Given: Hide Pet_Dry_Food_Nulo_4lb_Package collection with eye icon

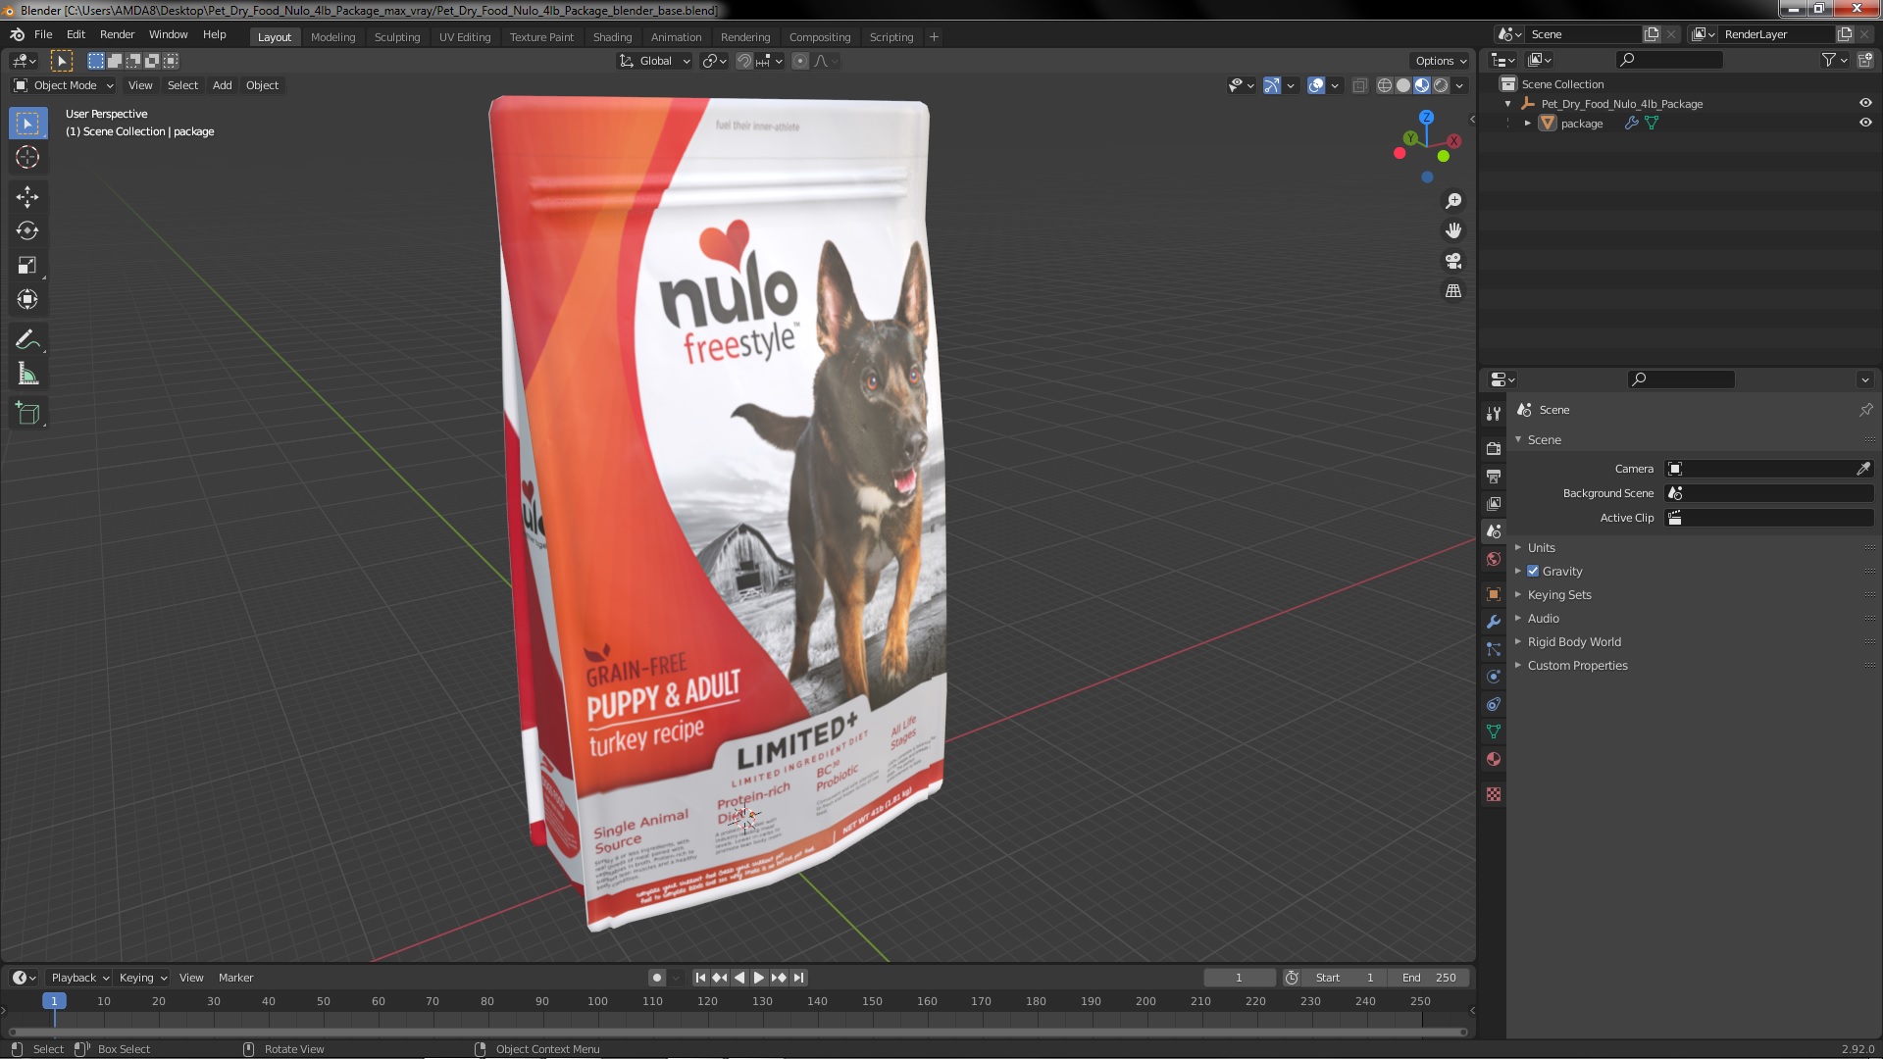Looking at the screenshot, I should [x=1865, y=103].
